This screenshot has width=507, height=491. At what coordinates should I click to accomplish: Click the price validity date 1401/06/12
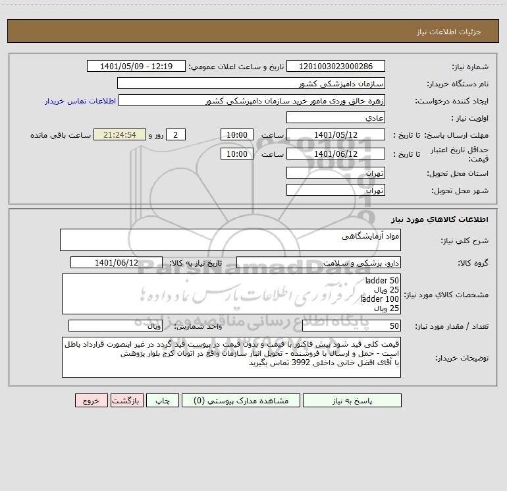(x=336, y=154)
